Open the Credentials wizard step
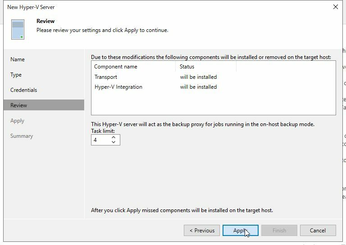The height and width of the screenshot is (245, 346). click(x=24, y=90)
